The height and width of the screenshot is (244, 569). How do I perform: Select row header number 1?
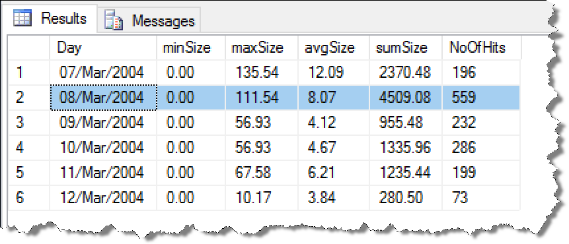pyautogui.click(x=29, y=73)
